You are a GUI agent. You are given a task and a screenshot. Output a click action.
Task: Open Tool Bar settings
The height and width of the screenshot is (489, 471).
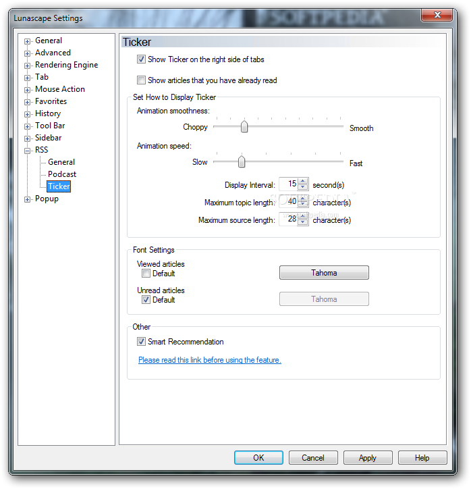click(x=50, y=126)
